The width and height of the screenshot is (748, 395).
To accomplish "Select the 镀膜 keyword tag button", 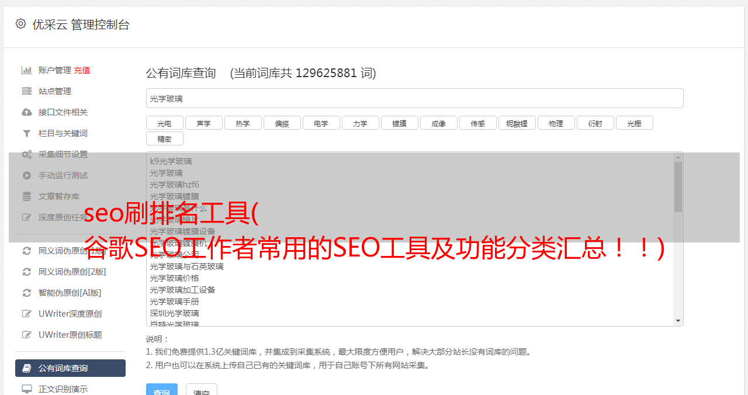I will [399, 123].
